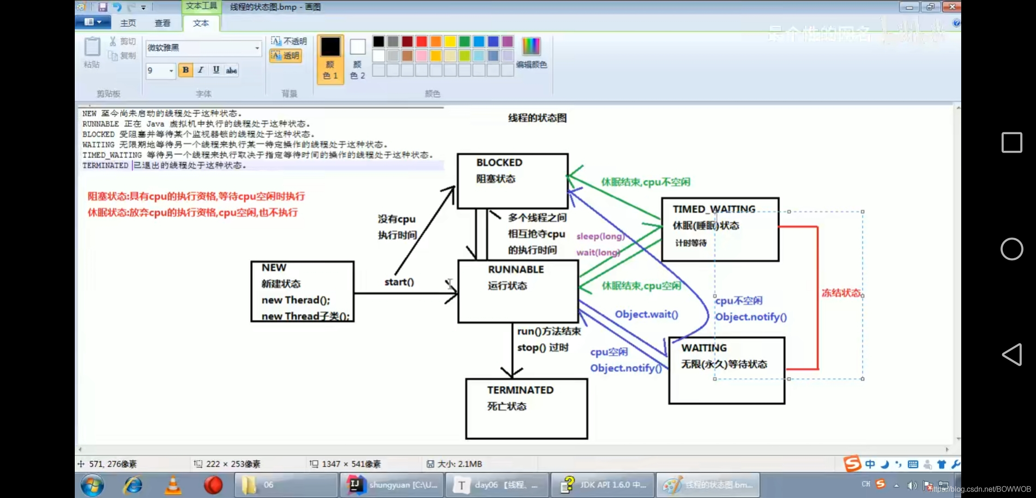Pick the purple color swatch
Viewport: 1036px width, 498px height.
pos(507,41)
